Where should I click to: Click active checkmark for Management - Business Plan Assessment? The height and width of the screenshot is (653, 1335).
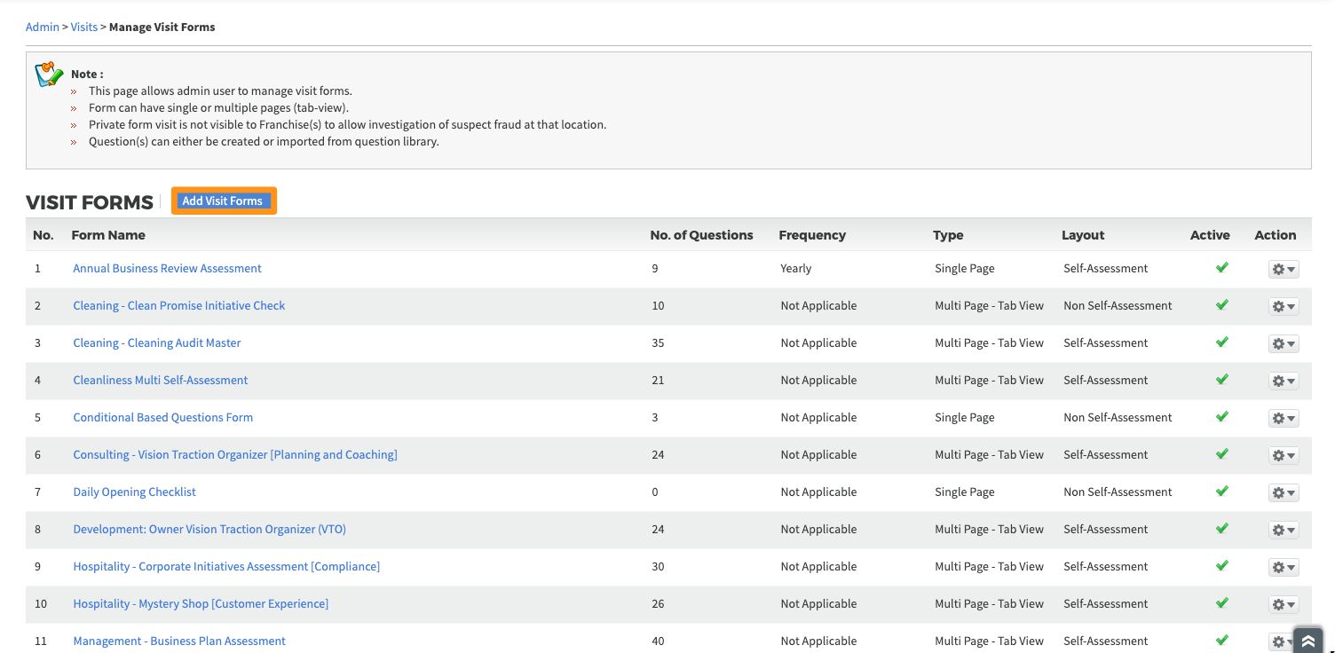[x=1222, y=640]
